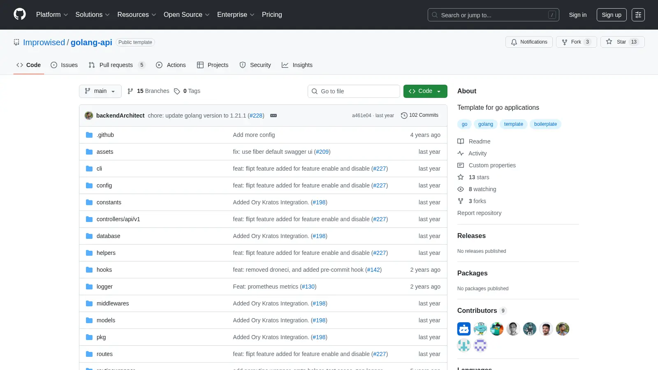Open the Actions tab

click(171, 65)
